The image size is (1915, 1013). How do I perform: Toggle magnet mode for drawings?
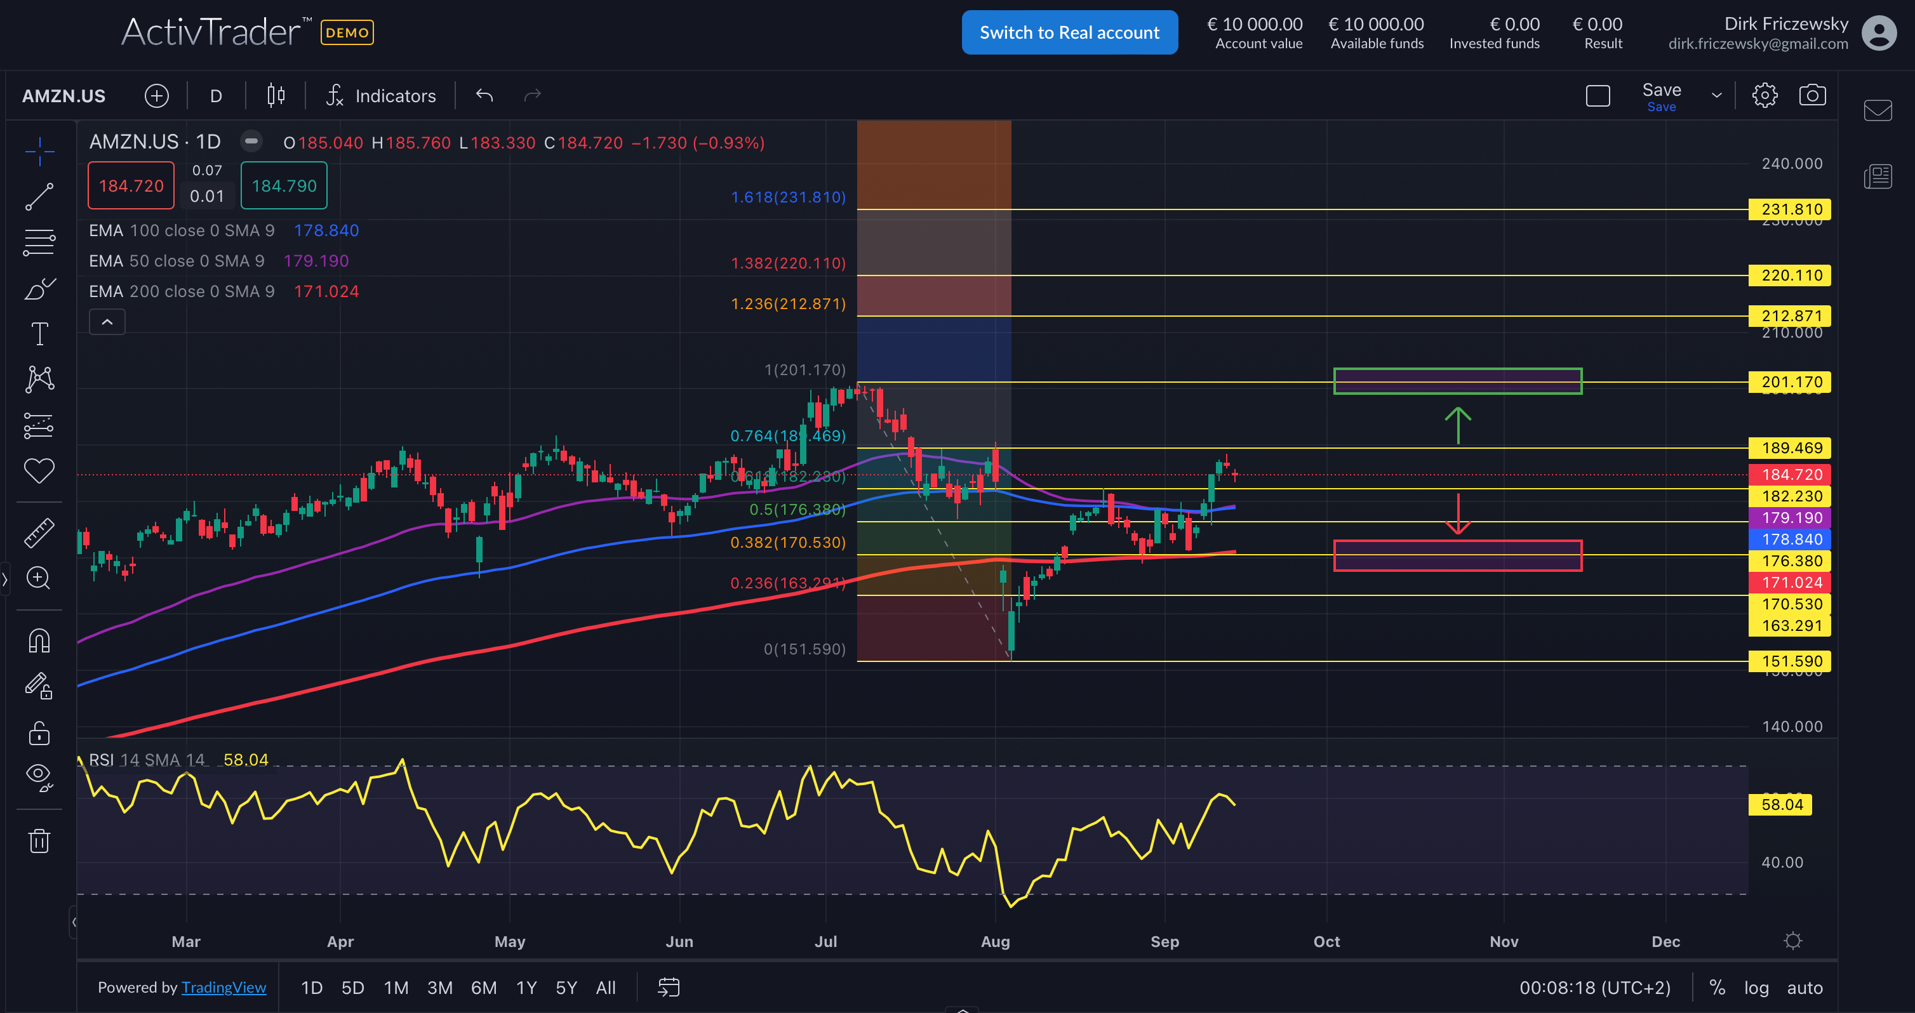point(39,640)
